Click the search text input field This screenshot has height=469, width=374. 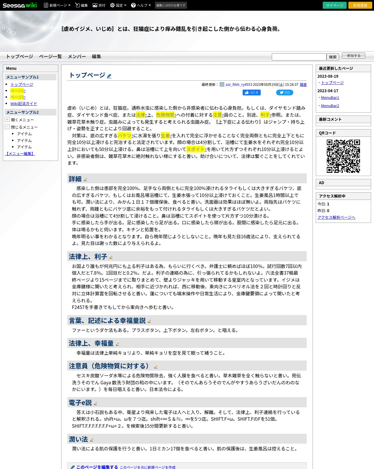(x=299, y=57)
